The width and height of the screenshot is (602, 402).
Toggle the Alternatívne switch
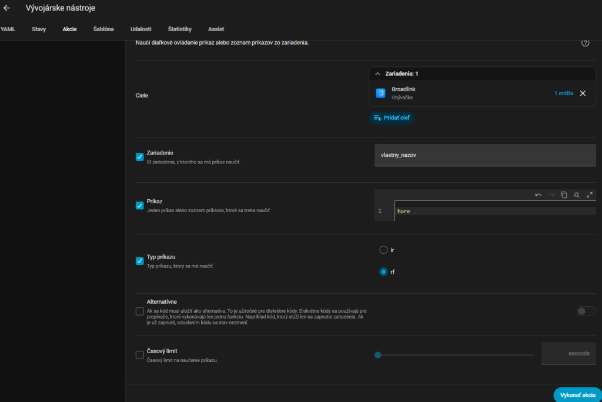(586, 311)
